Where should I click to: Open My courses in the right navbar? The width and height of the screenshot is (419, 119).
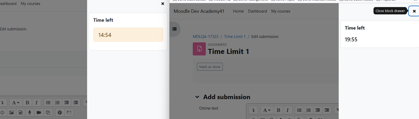[281, 11]
